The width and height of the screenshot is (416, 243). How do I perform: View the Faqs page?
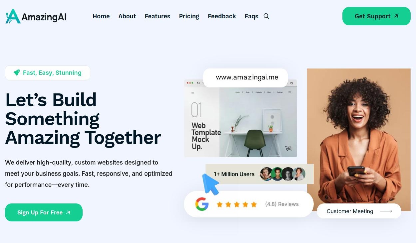coord(251,16)
